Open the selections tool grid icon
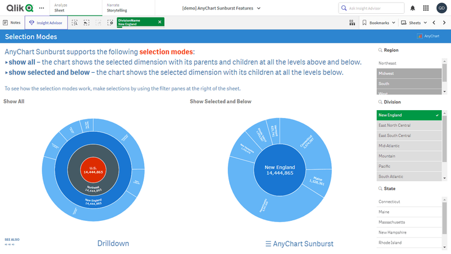The image size is (451, 254). [352, 22]
